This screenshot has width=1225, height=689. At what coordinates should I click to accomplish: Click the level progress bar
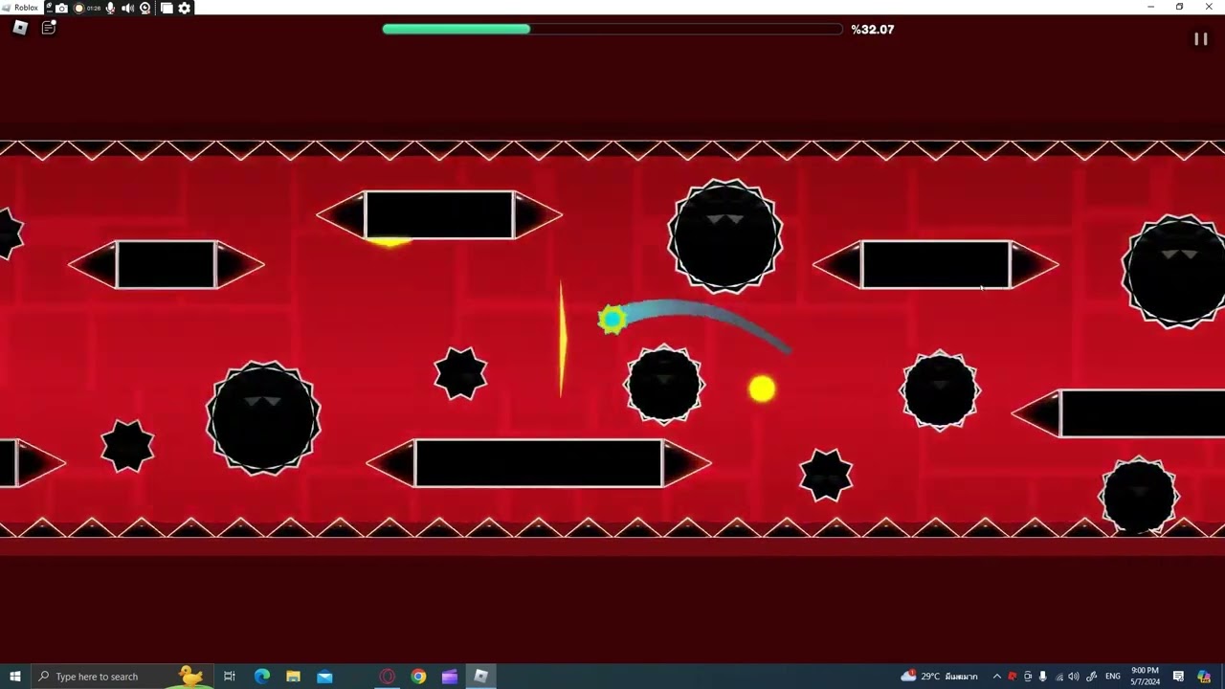(x=612, y=30)
